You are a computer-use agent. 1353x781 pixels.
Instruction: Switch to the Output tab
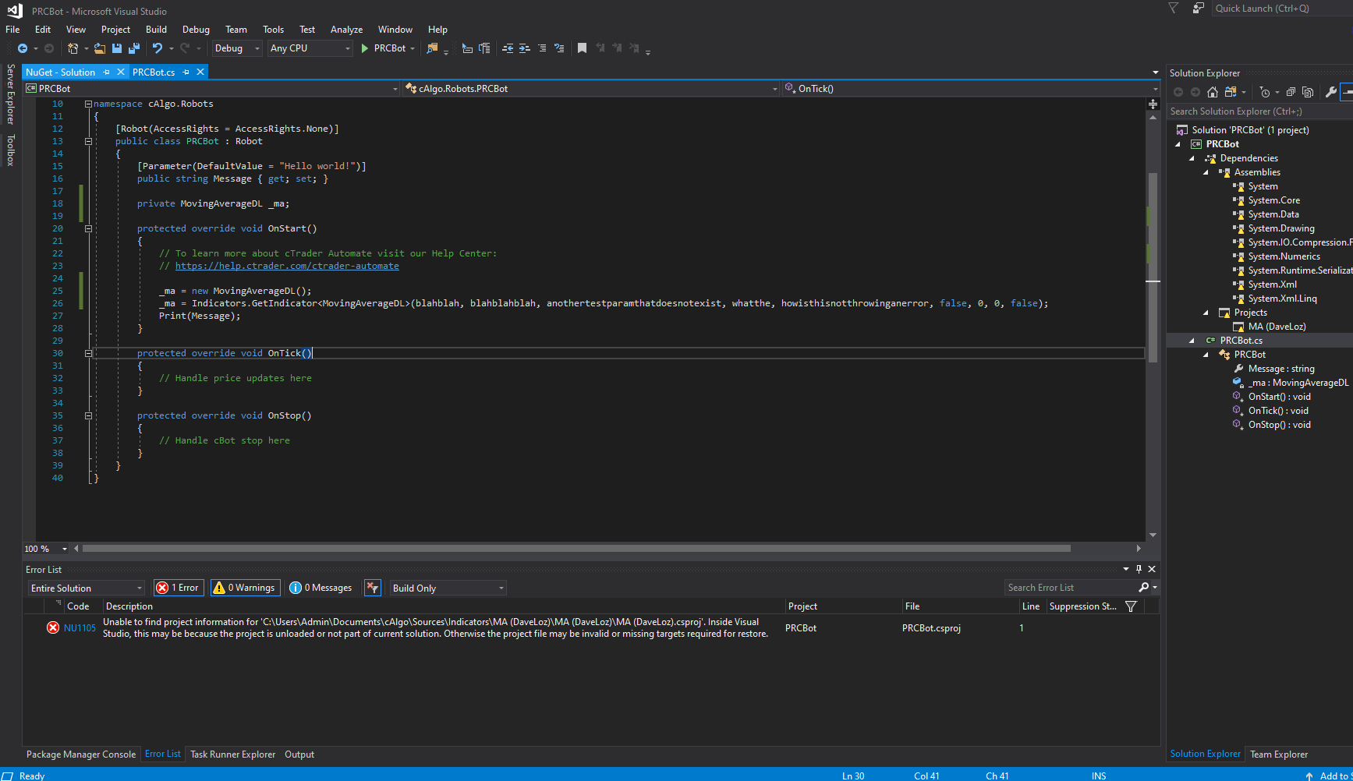tap(299, 754)
